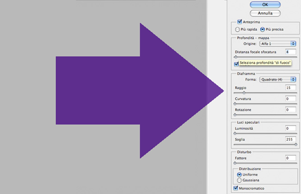This screenshot has height=194, width=301.
Task: Open the Origine dropdown showing Alfa 1
Action: click(278, 44)
